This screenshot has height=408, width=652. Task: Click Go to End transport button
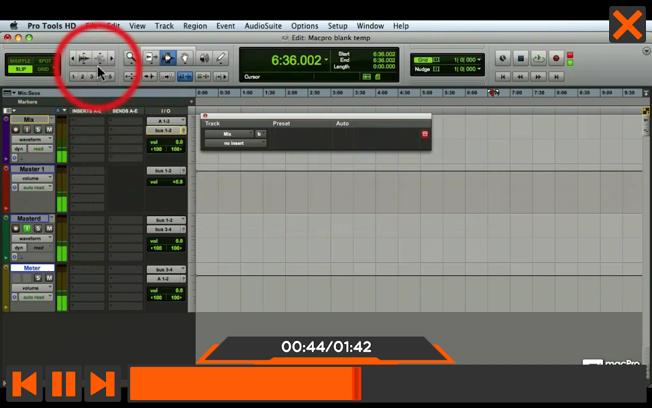pos(556,76)
